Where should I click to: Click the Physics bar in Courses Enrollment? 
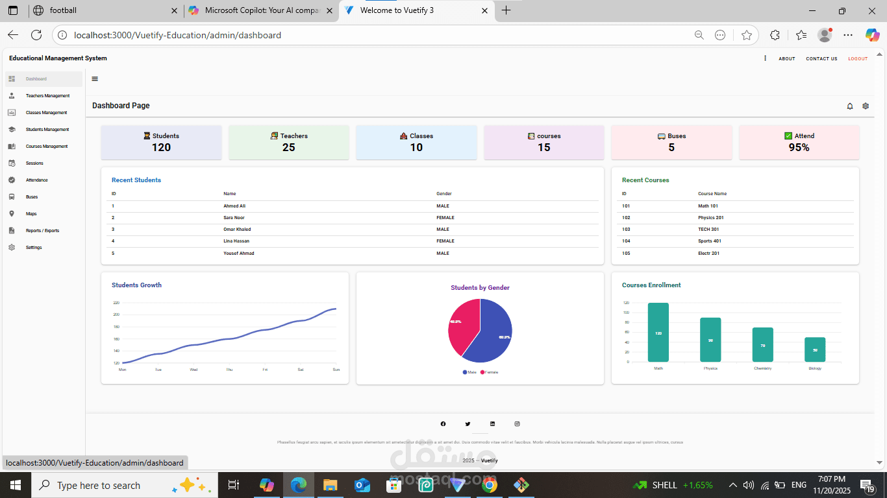[710, 340]
